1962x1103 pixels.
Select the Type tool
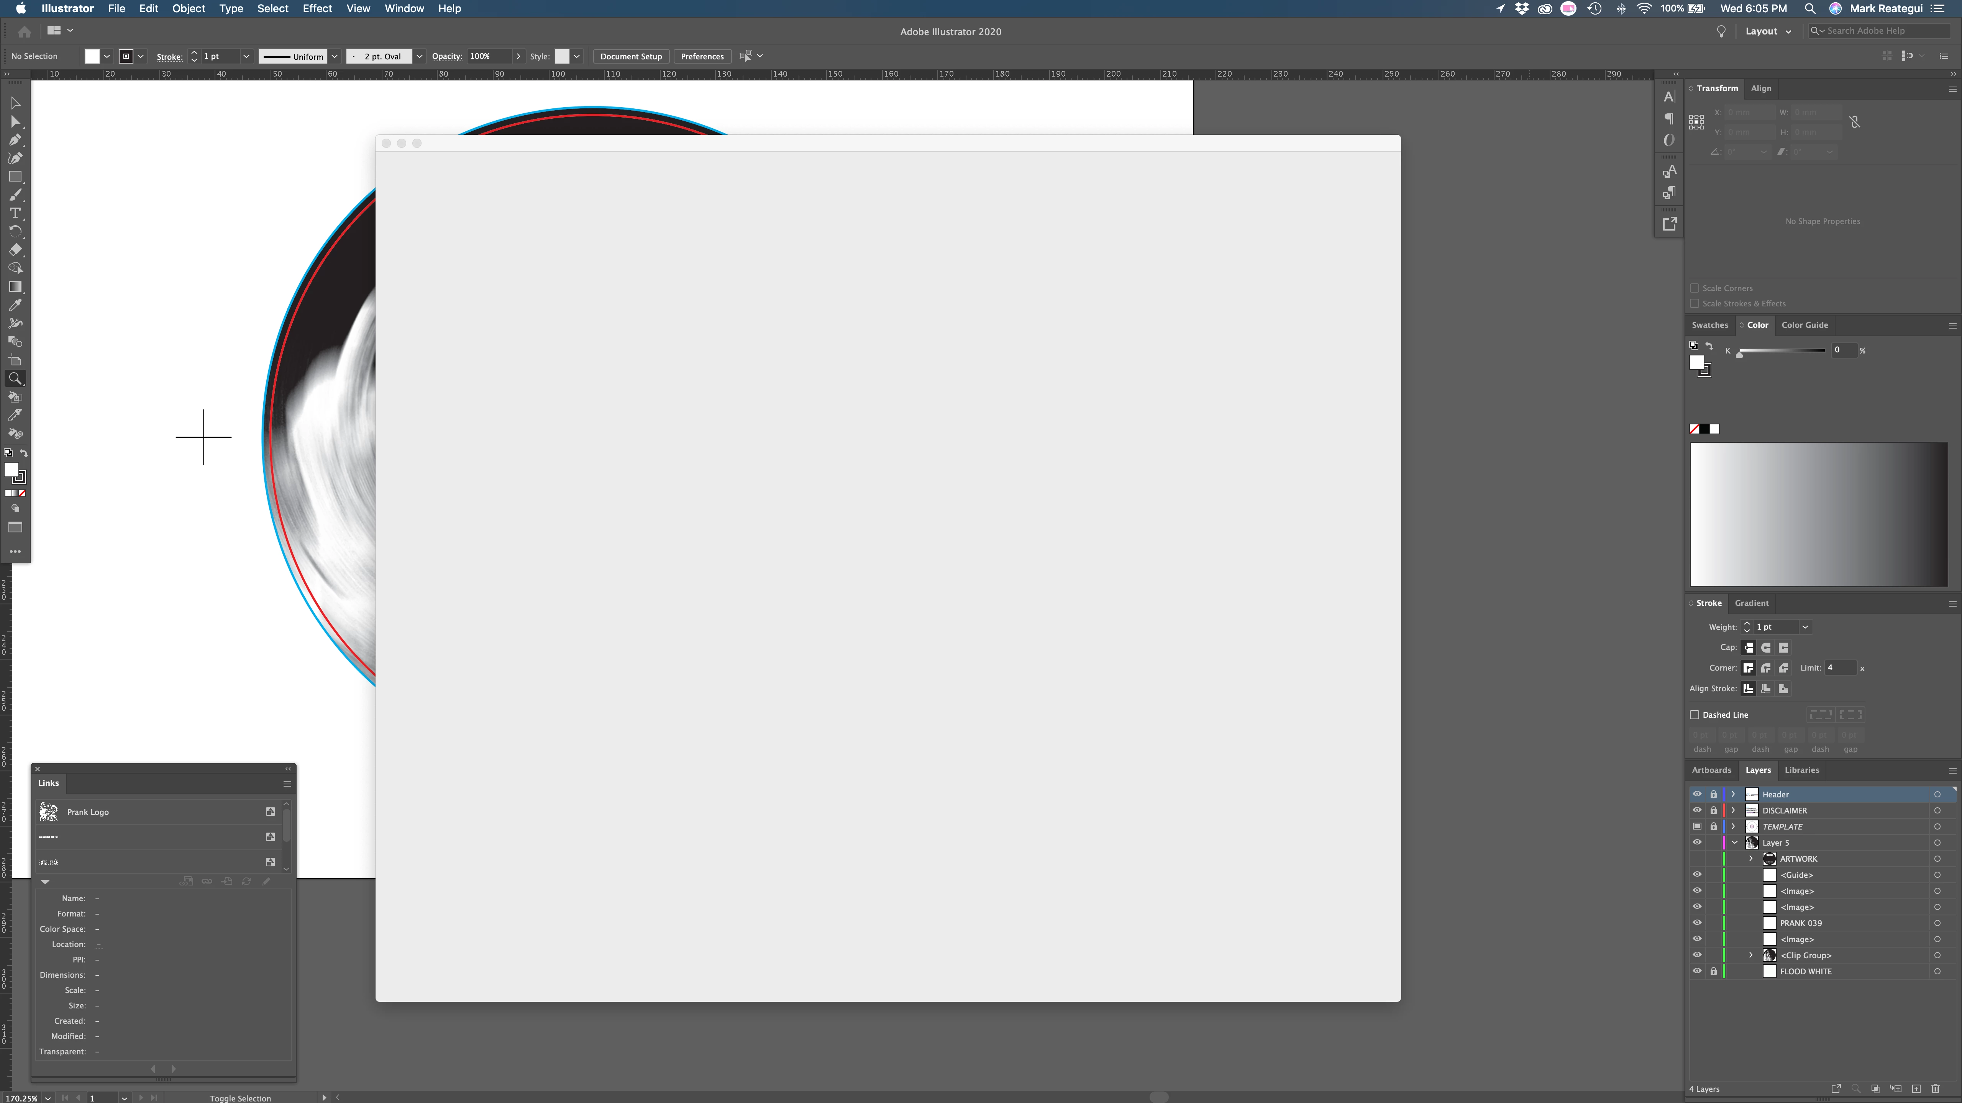pos(15,213)
